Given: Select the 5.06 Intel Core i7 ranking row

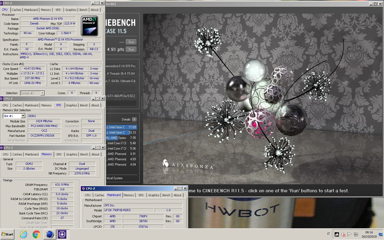Looking at the screenshot, I should pyautogui.click(x=122, y=149).
